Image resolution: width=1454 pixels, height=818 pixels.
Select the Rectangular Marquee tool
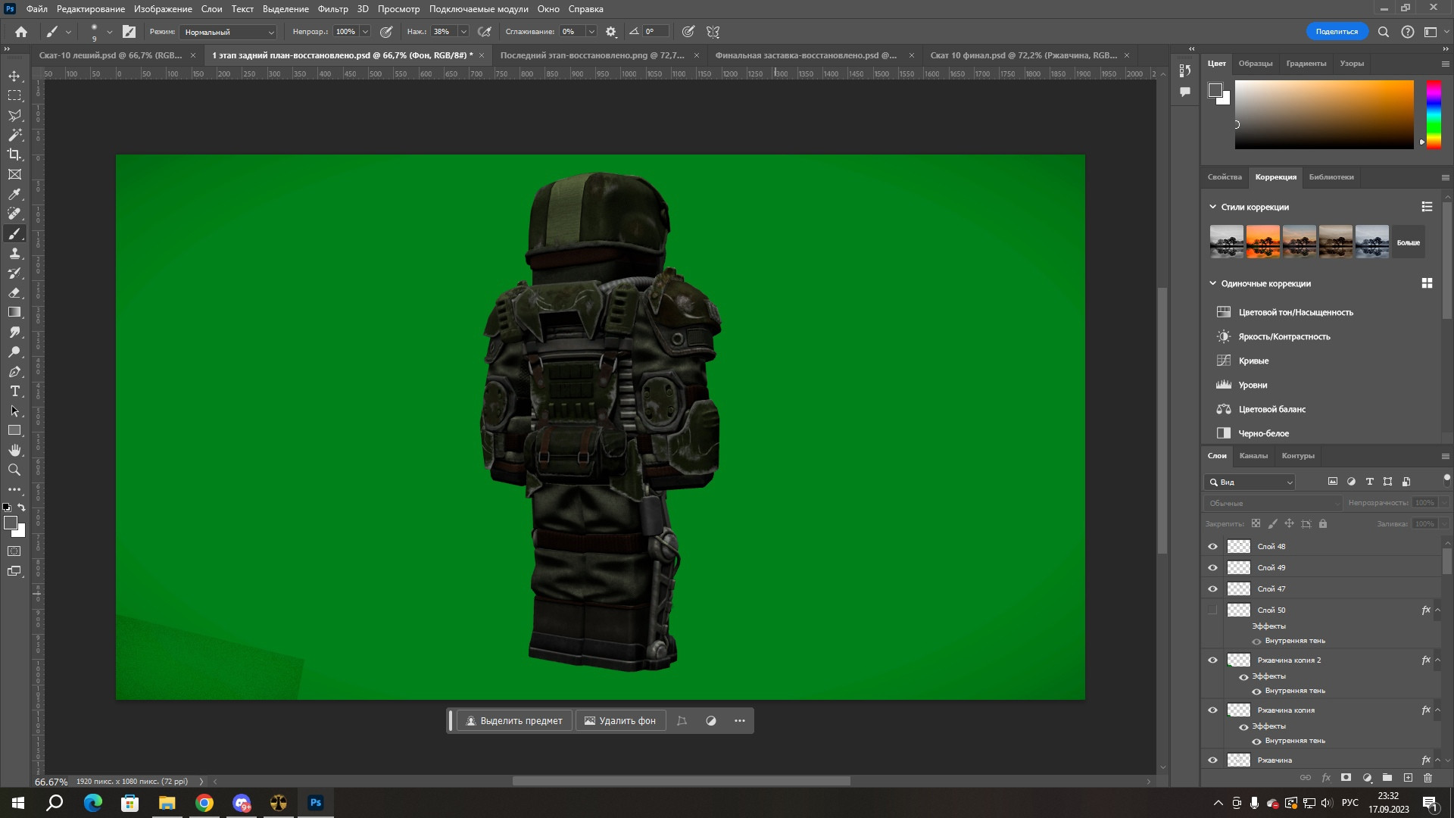click(14, 96)
